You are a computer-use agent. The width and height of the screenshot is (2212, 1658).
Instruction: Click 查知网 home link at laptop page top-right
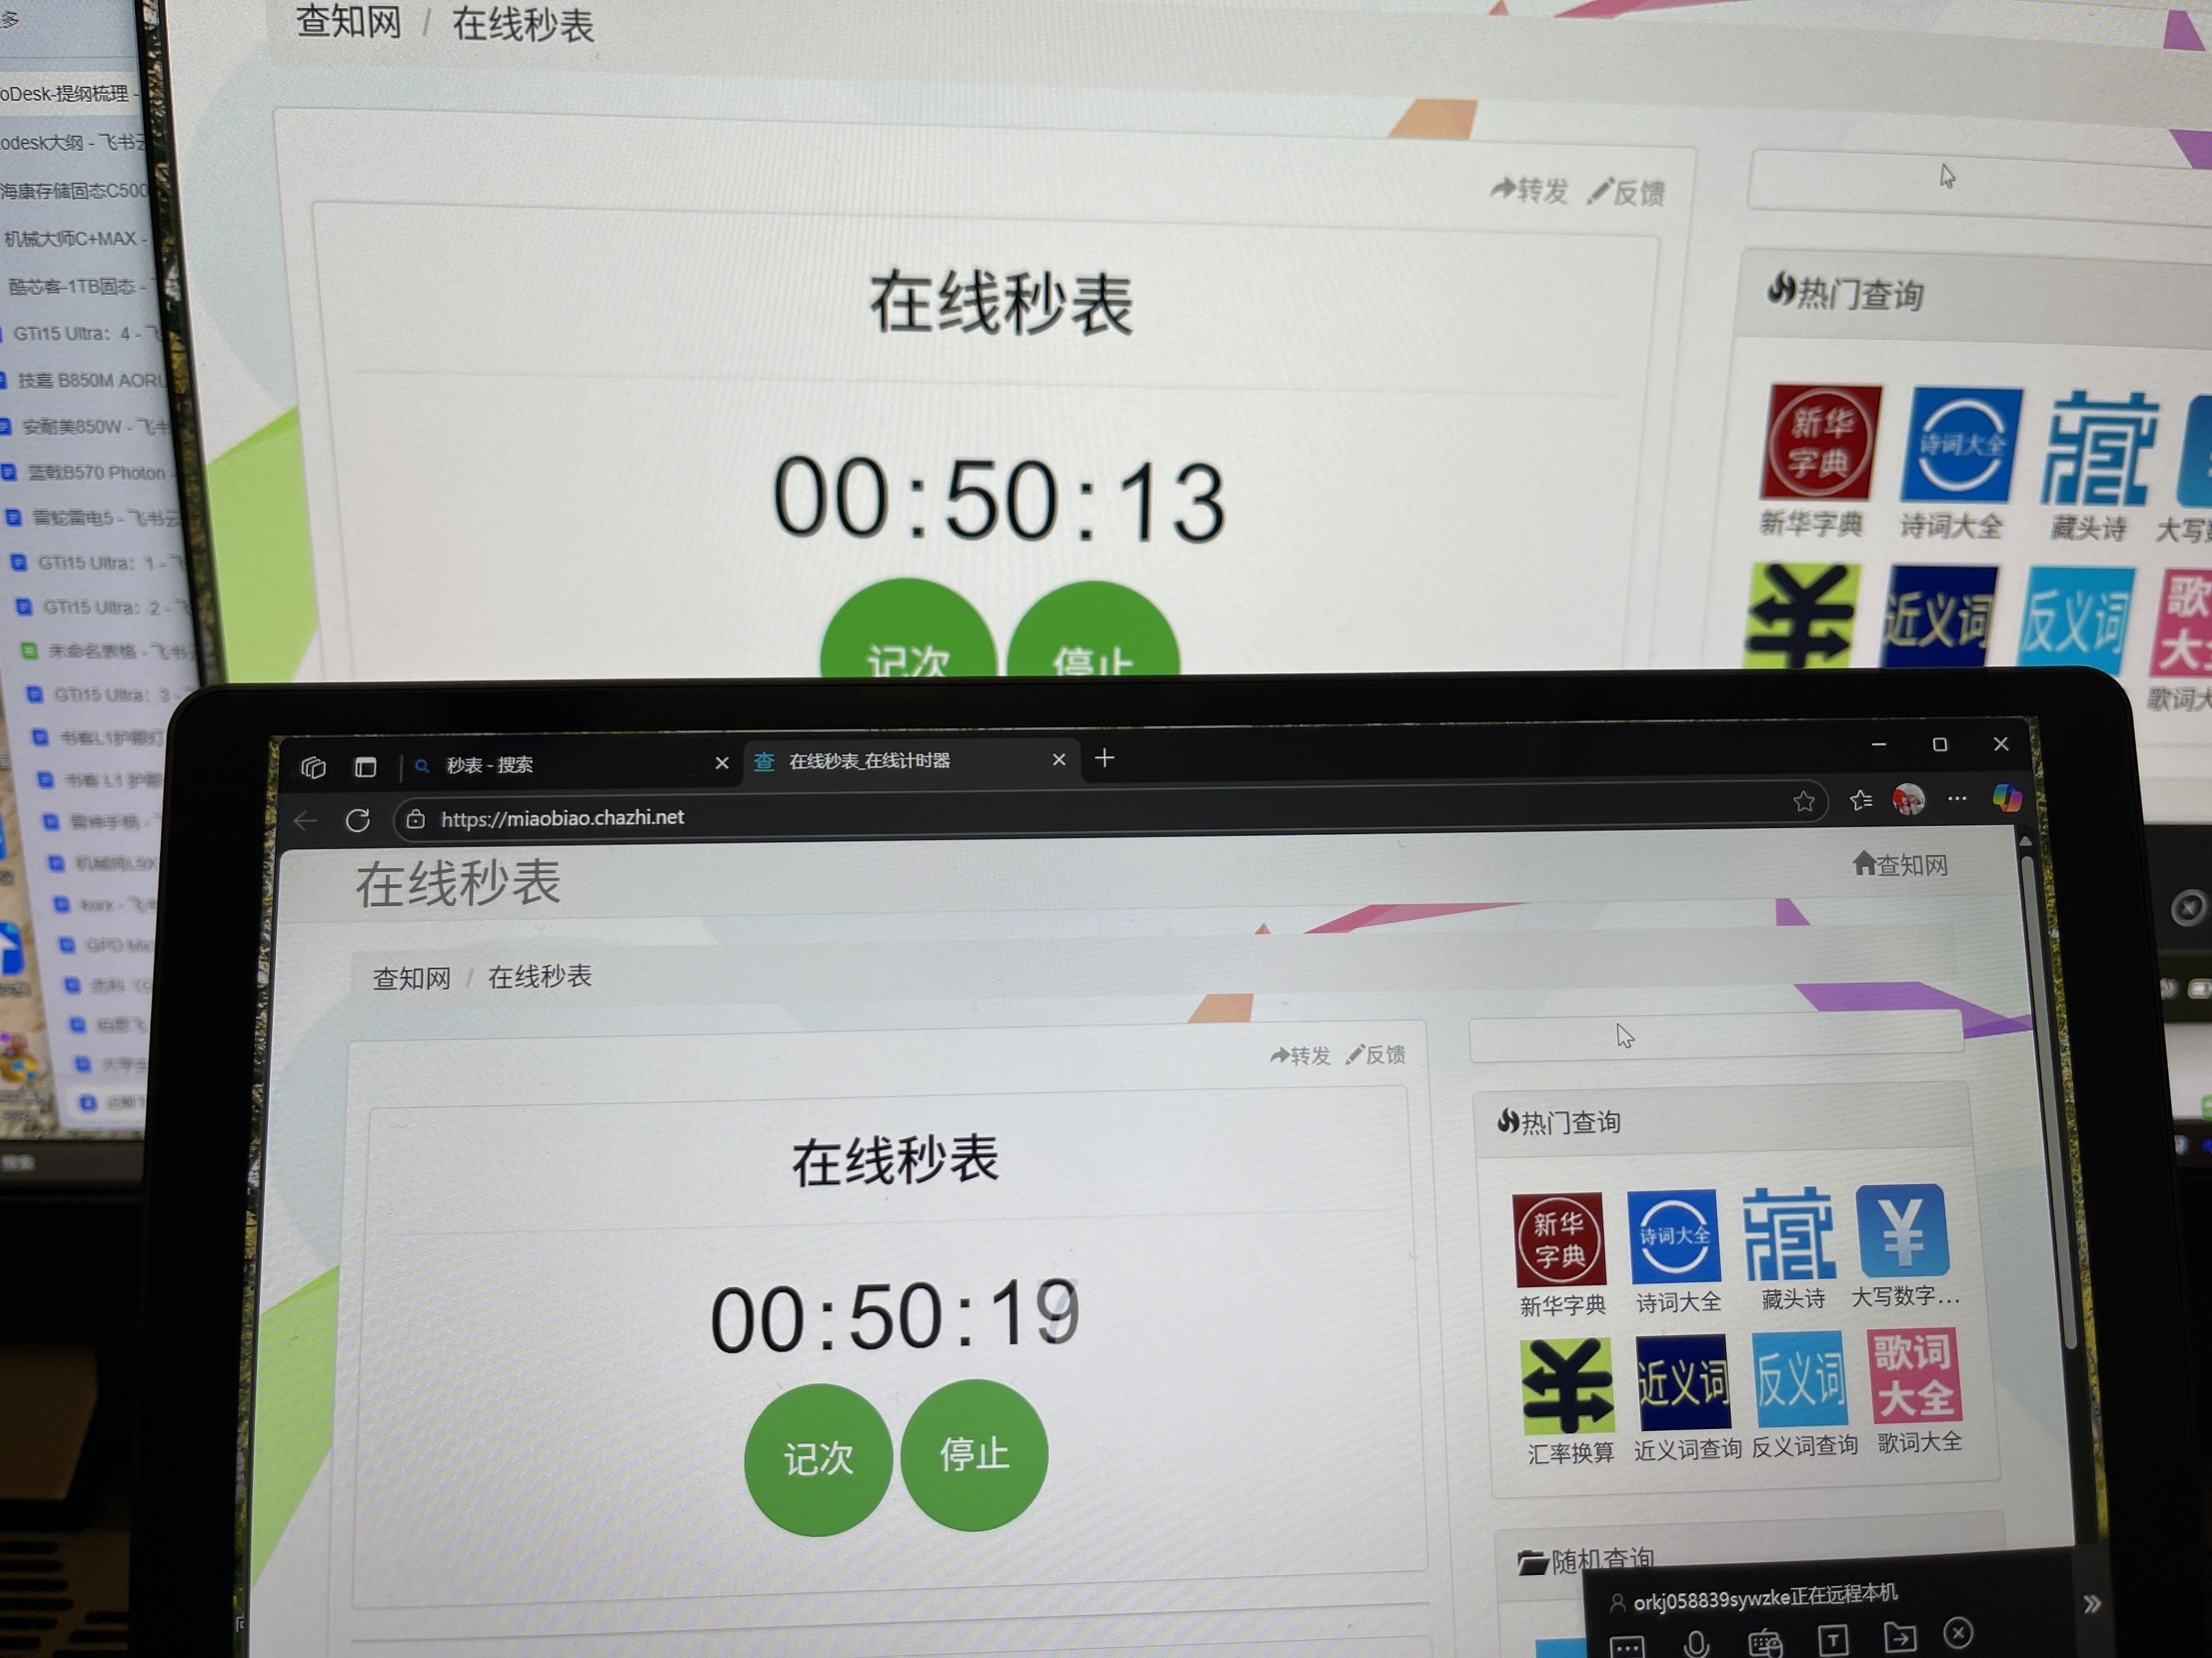pyautogui.click(x=1900, y=864)
